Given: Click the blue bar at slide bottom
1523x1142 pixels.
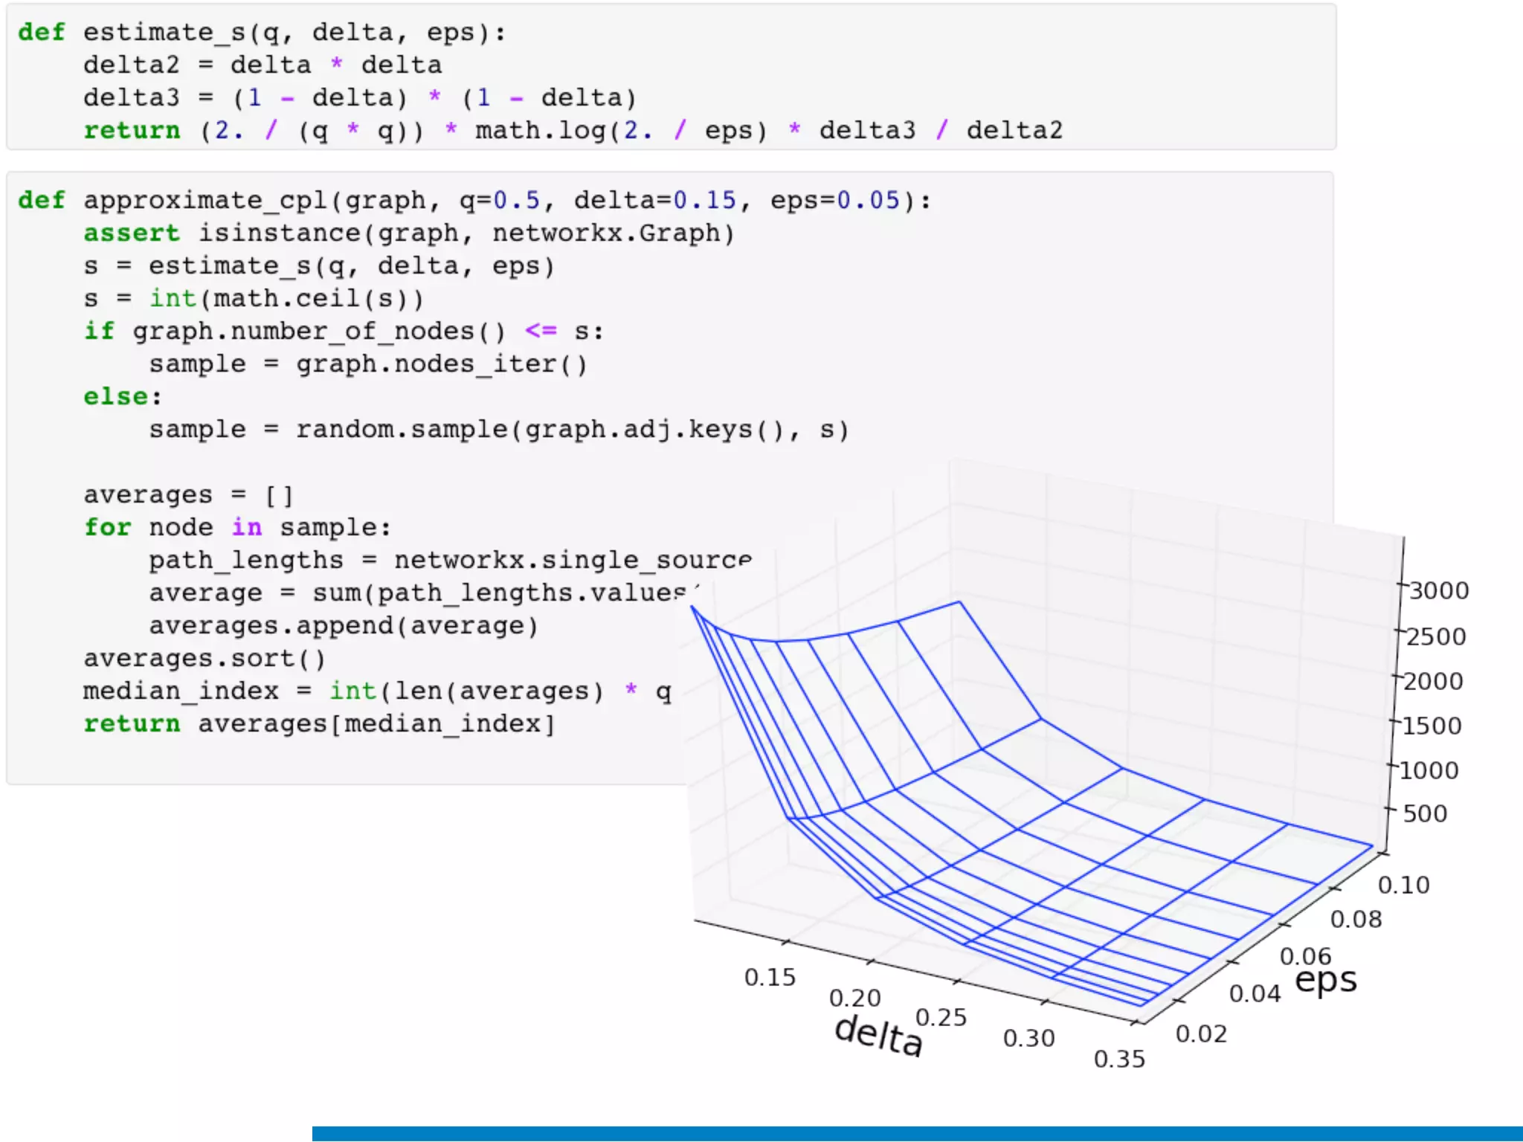Looking at the screenshot, I should [x=916, y=1133].
